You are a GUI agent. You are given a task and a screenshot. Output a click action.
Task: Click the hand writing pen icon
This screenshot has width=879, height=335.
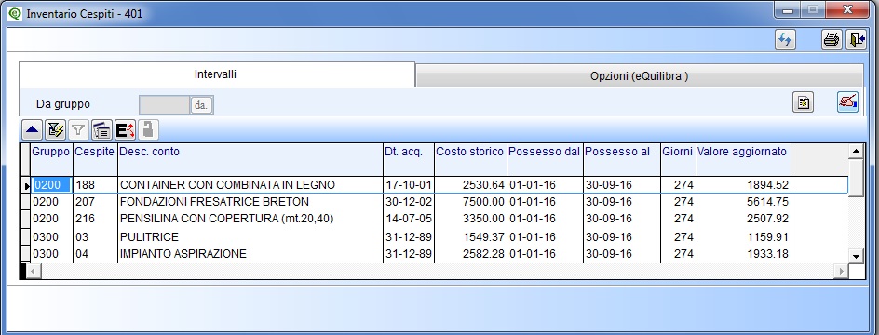coord(847,102)
